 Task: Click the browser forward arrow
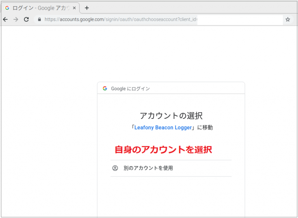tap(16, 19)
